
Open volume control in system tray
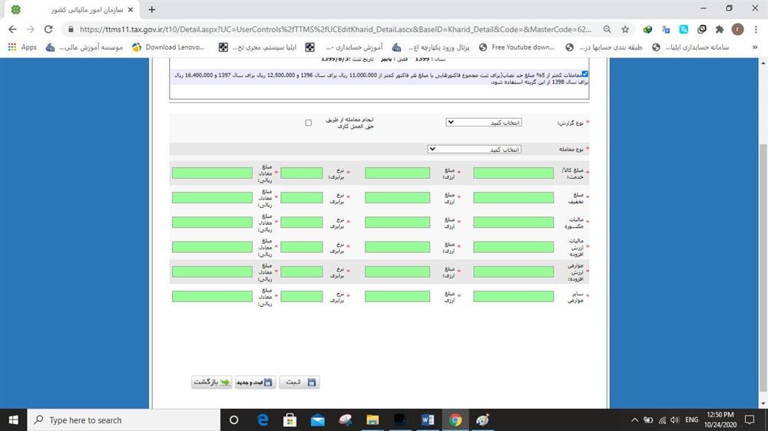(675, 419)
